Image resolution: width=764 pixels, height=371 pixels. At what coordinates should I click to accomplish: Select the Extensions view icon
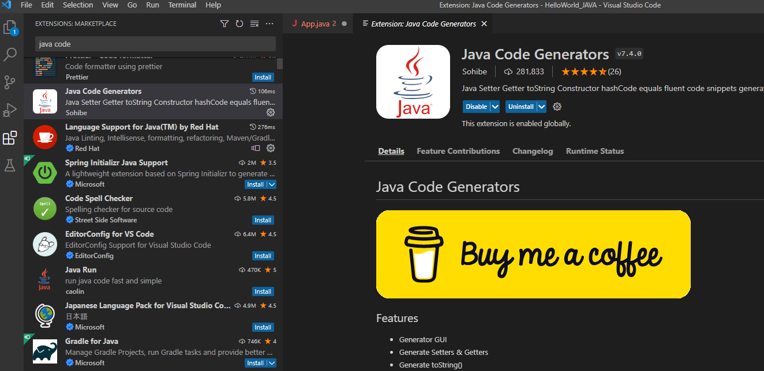tap(10, 138)
